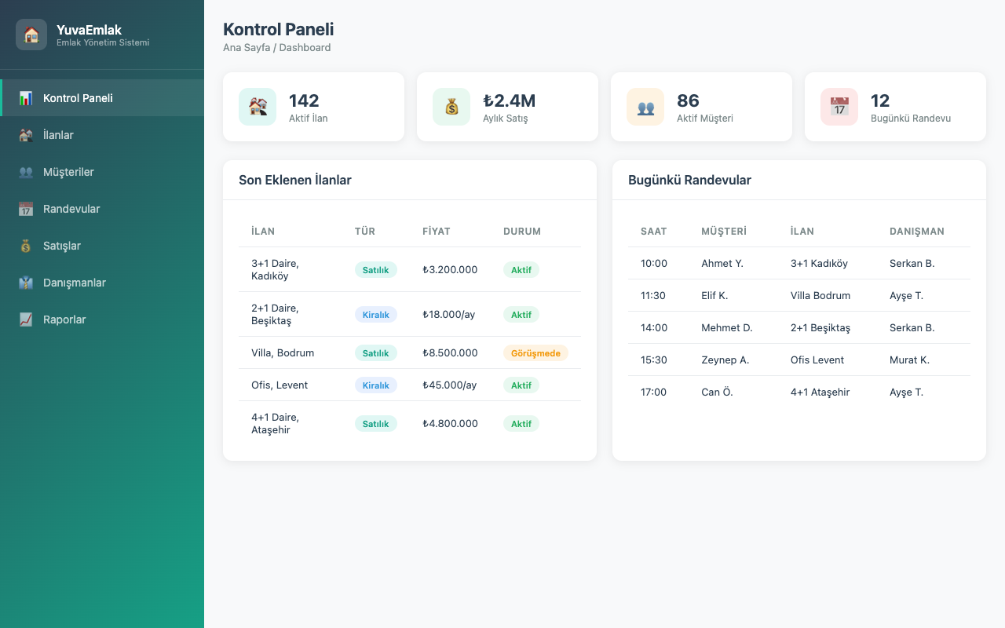1005x628 pixels.
Task: Click the Randevular calendar icon in sidebar
Action: pos(26,209)
